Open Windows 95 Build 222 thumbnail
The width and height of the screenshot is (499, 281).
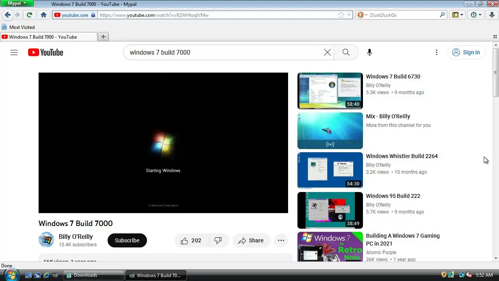330,210
